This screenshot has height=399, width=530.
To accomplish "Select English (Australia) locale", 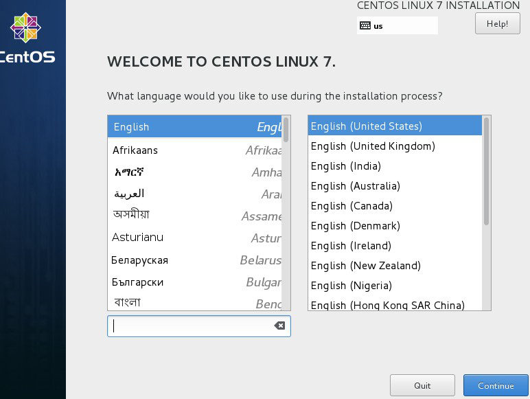I will pyautogui.click(x=355, y=186).
